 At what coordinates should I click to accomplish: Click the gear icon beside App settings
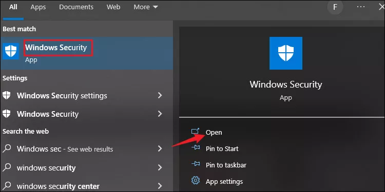click(x=196, y=181)
